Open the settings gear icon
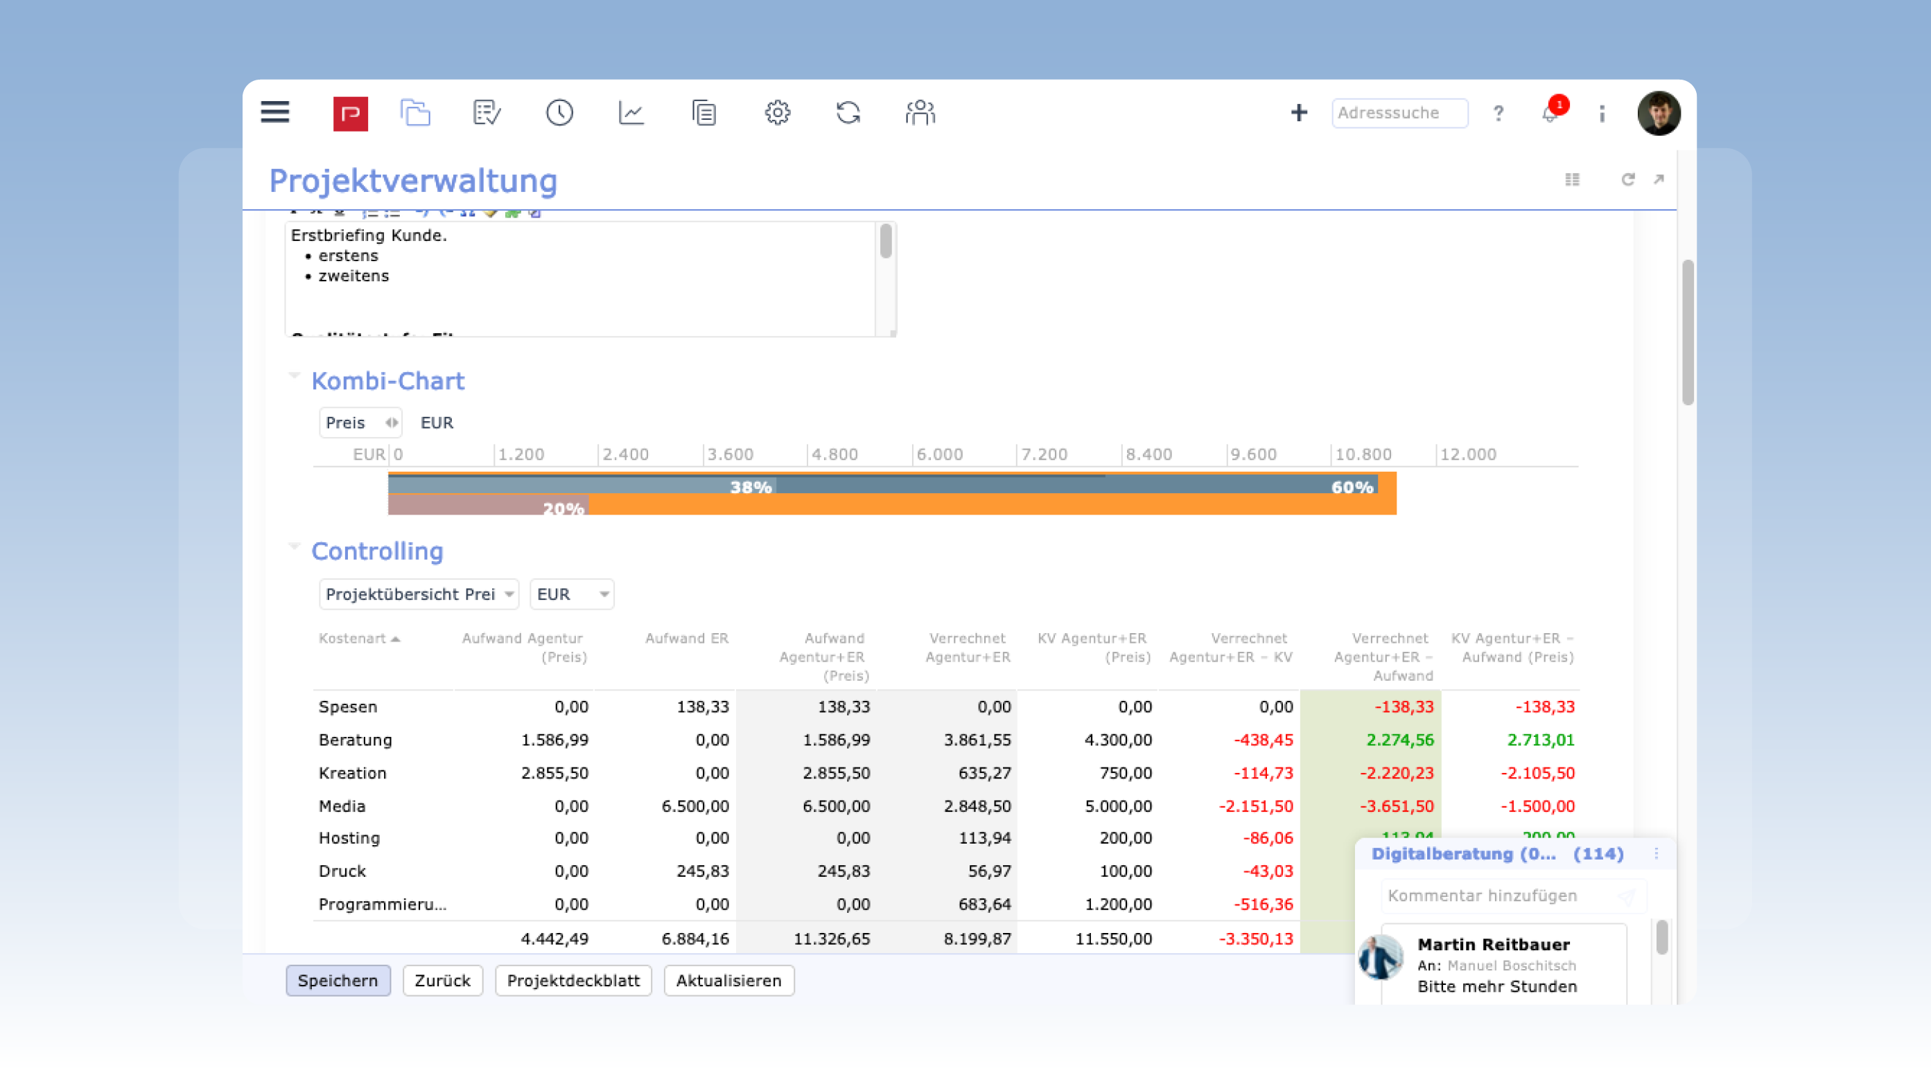The image size is (1931, 1084). [778, 113]
